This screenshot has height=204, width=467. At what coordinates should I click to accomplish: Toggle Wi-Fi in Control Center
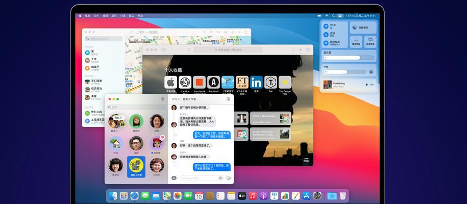[x=326, y=26]
